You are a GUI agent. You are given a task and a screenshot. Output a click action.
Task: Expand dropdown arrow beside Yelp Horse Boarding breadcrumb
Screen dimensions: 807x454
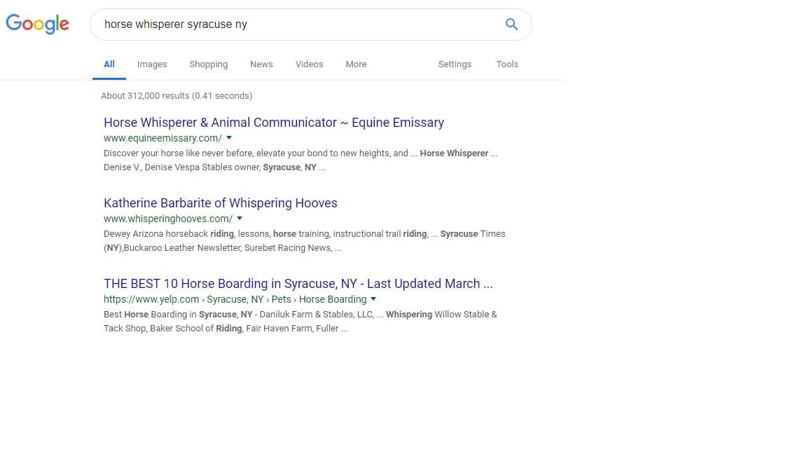click(373, 299)
